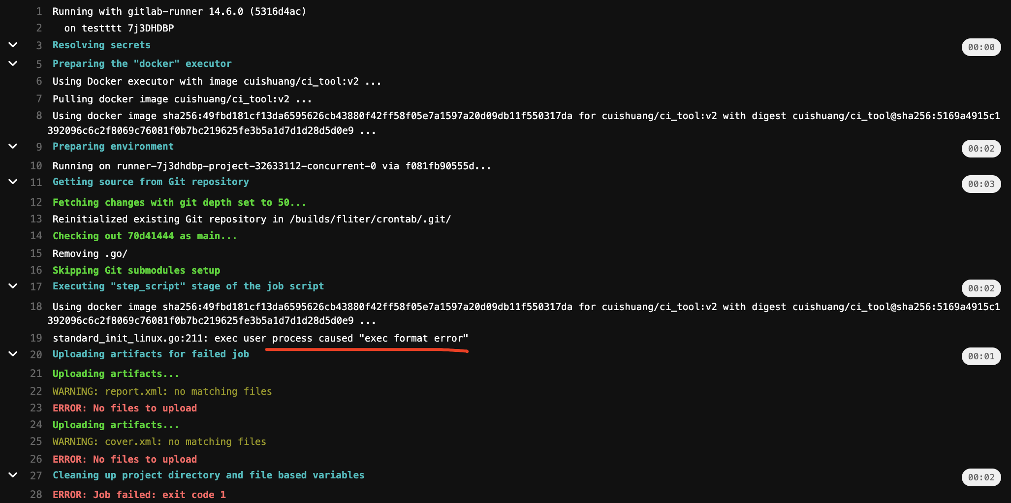
Task: Click chevron next to Getting source from Git repository
Action: 13,182
